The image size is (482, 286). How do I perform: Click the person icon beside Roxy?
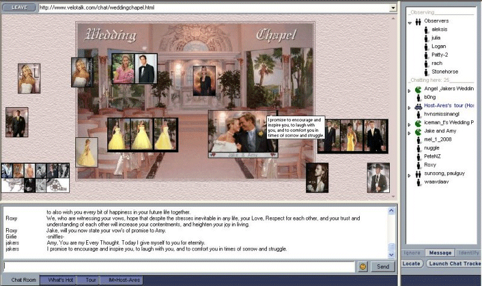tap(418, 164)
